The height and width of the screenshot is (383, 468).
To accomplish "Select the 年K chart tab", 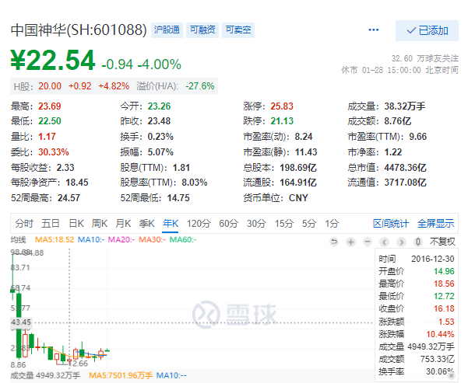I will (171, 224).
